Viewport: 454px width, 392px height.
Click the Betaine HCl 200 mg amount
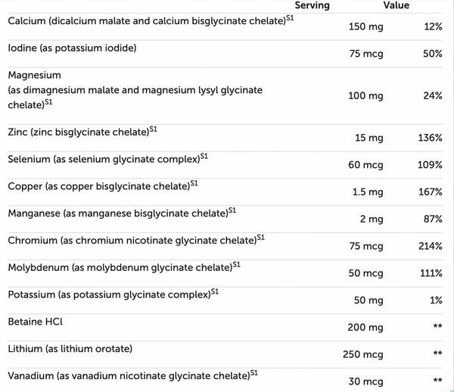tap(365, 328)
